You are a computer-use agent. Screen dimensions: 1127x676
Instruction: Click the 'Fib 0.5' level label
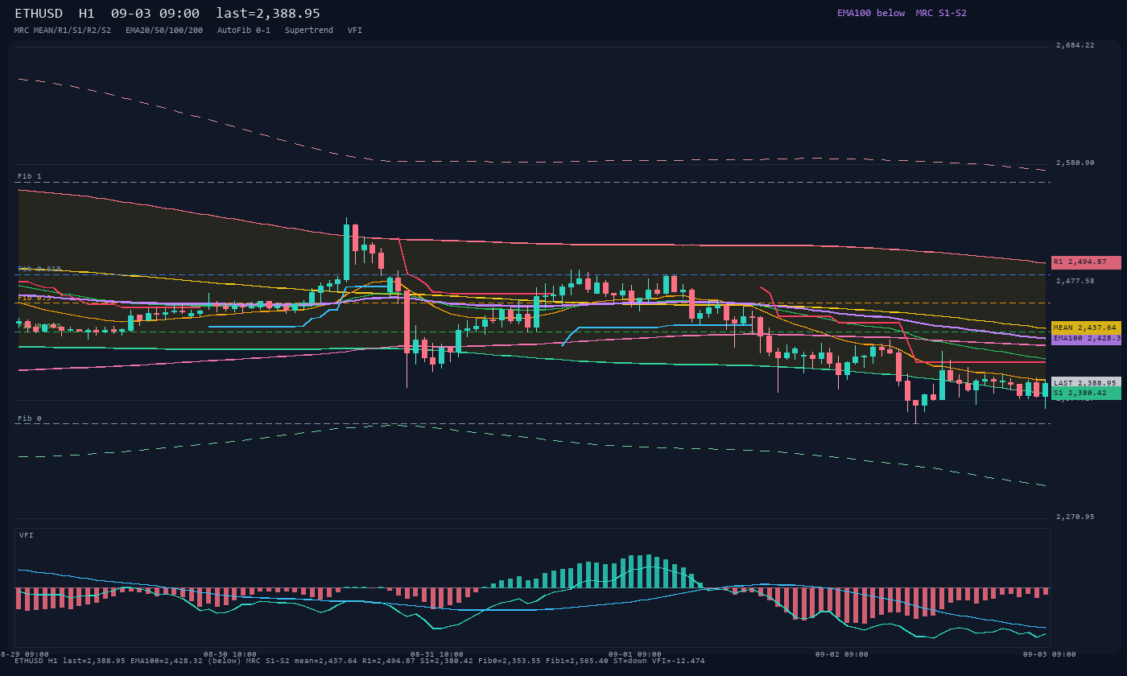pos(35,297)
